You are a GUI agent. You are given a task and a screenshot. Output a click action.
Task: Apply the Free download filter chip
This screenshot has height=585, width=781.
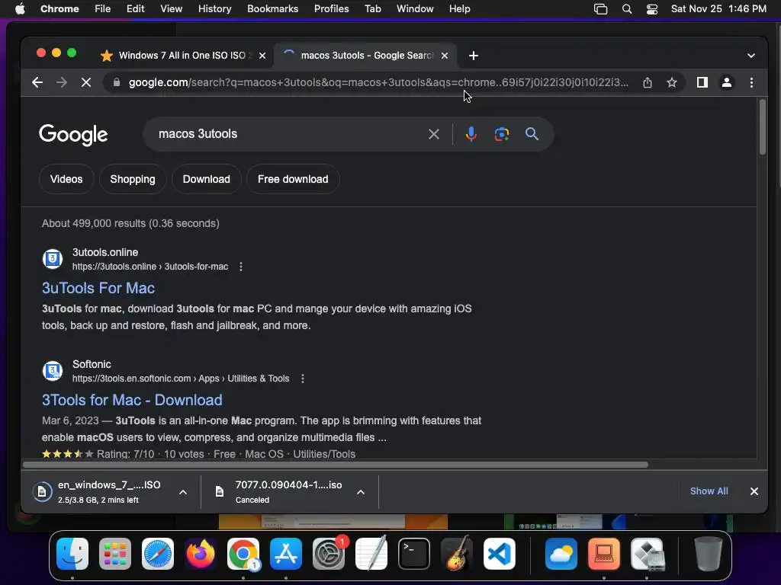[x=293, y=179]
